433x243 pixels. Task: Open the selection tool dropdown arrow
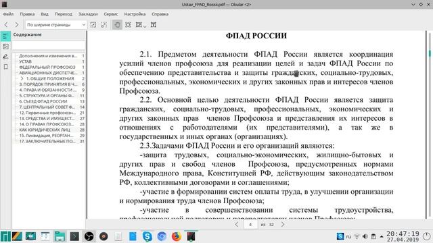coord(145,26)
